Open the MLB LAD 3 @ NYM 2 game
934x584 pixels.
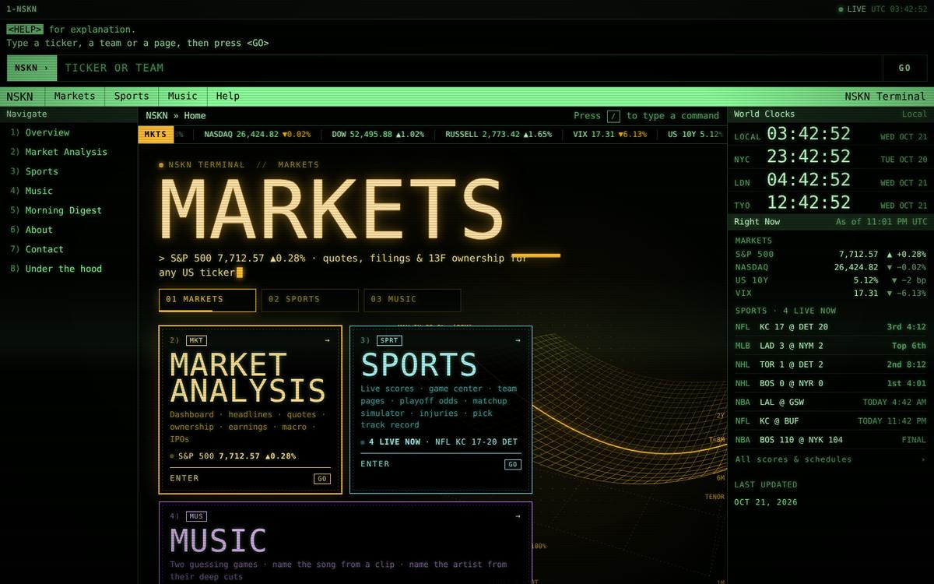(830, 346)
